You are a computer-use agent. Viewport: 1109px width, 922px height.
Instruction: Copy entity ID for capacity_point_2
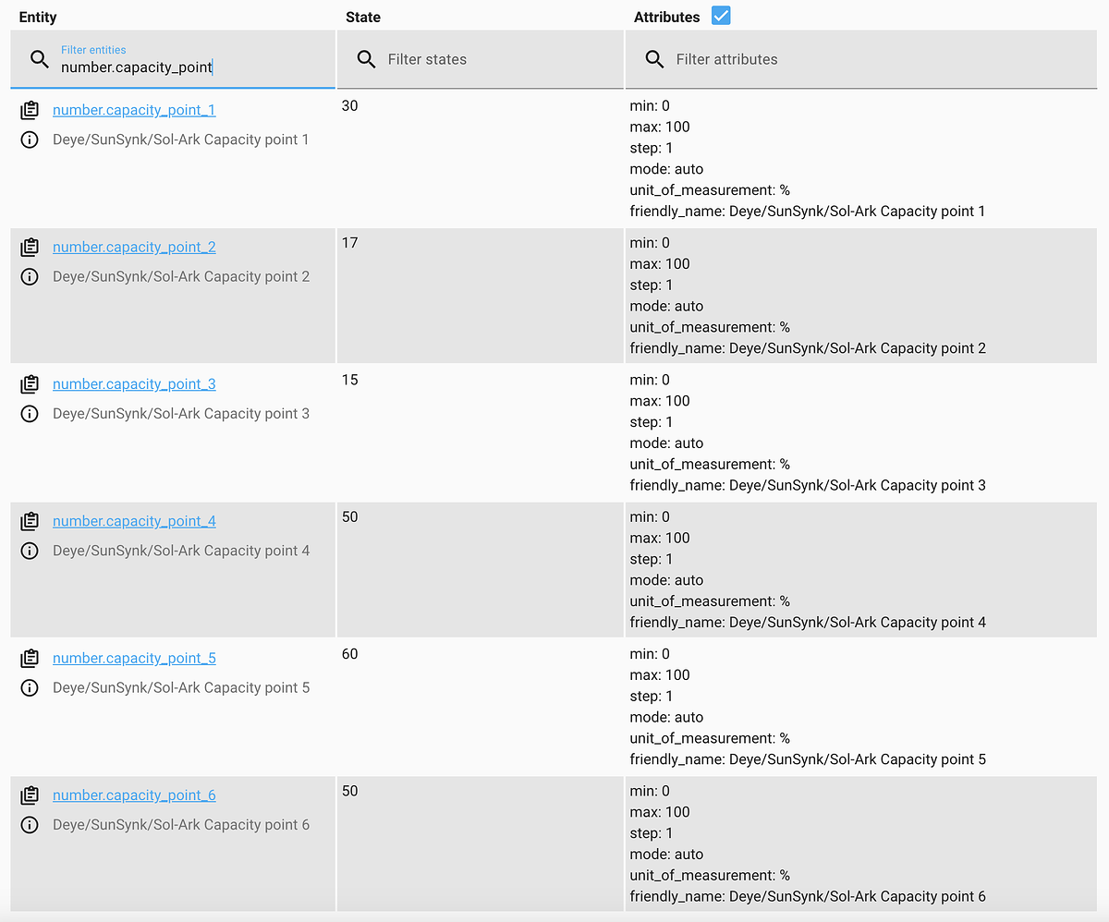pos(30,247)
